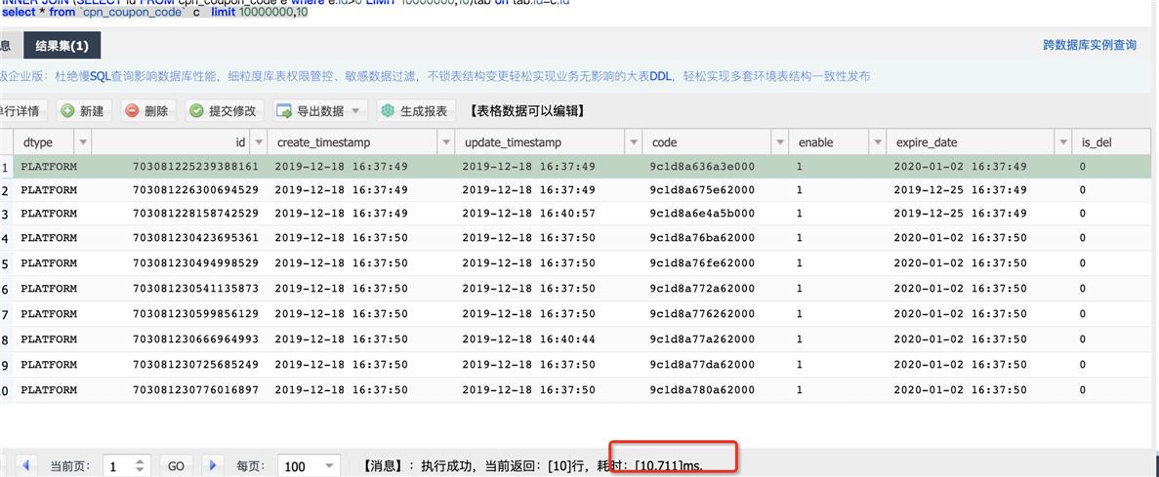Select id cell 703081230776016897

coord(196,389)
